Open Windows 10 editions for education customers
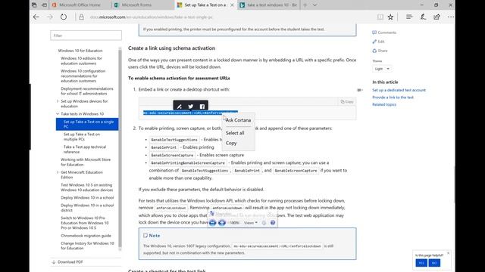Image resolution: width=485 pixels, height=272 pixels. [81, 60]
